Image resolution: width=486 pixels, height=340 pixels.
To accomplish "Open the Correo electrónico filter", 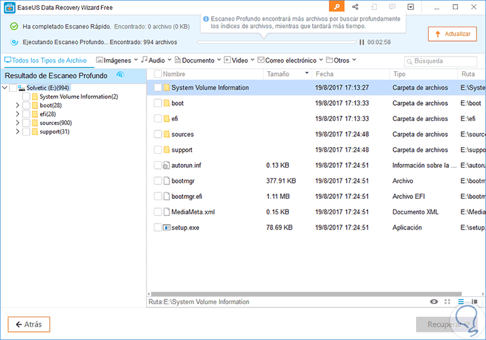I will (290, 60).
